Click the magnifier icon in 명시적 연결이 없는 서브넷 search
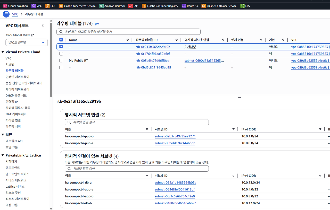Screen dimensions: 330x210 click(x=69, y=168)
